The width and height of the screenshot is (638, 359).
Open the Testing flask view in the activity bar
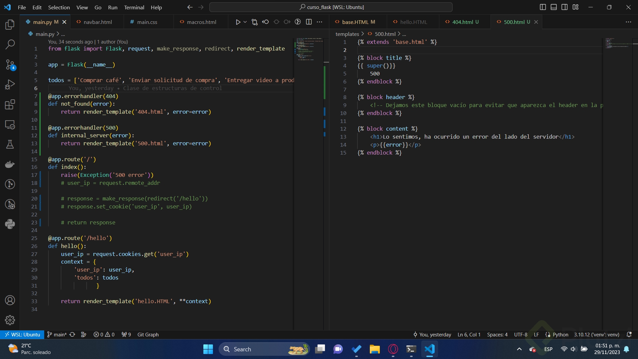coord(10,144)
